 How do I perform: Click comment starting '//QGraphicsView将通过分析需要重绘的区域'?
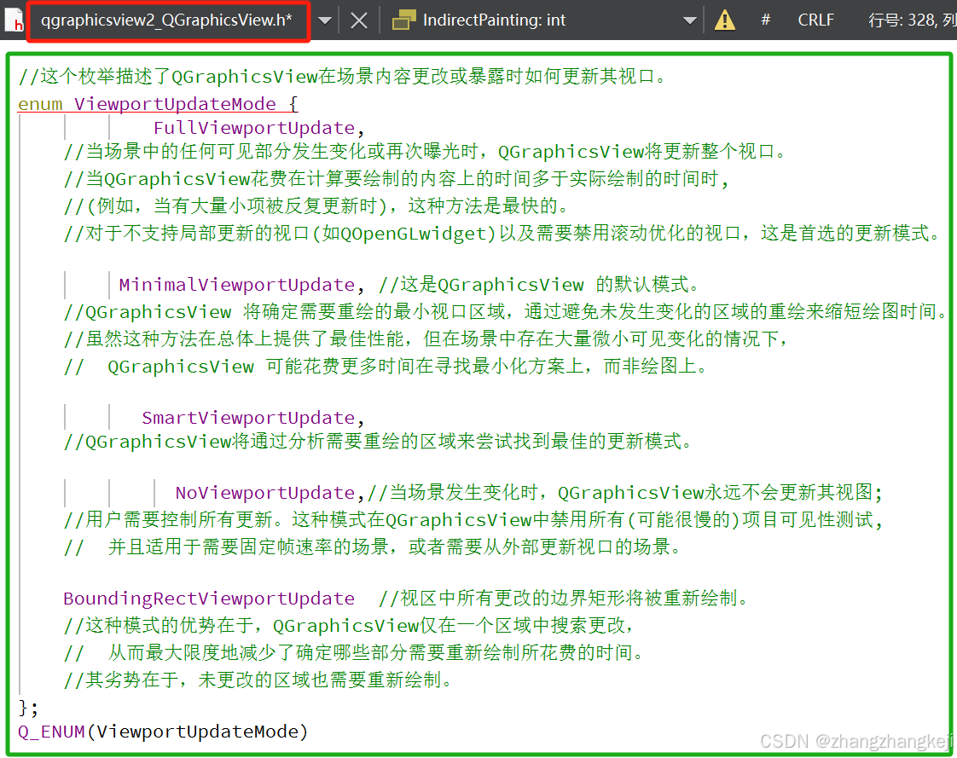pyautogui.click(x=379, y=442)
